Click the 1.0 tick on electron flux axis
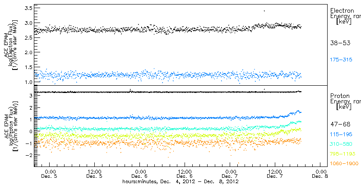361x185 pixels. (28, 82)
